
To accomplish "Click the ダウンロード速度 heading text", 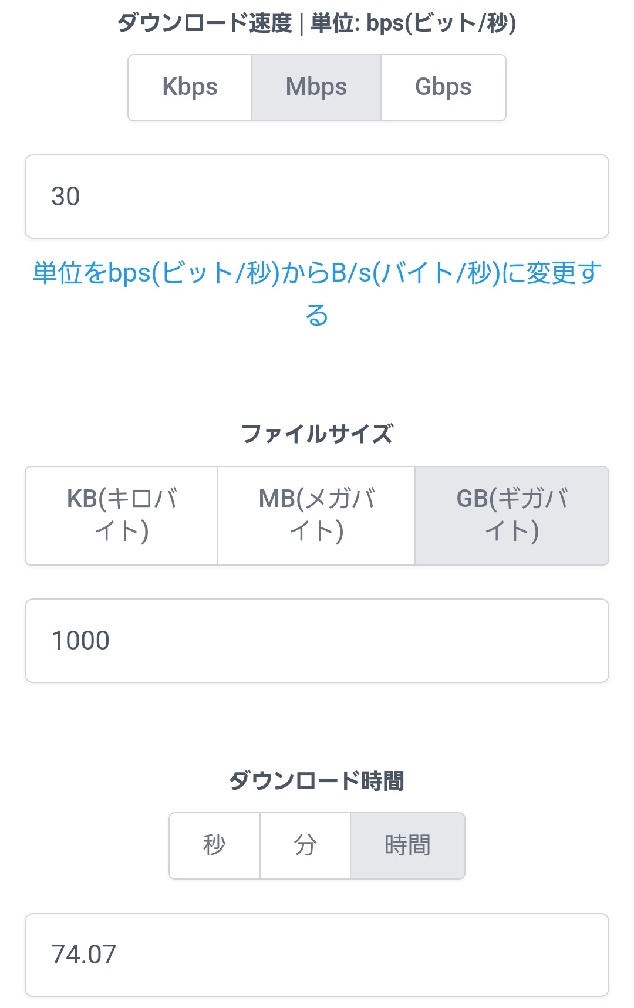I will [205, 23].
